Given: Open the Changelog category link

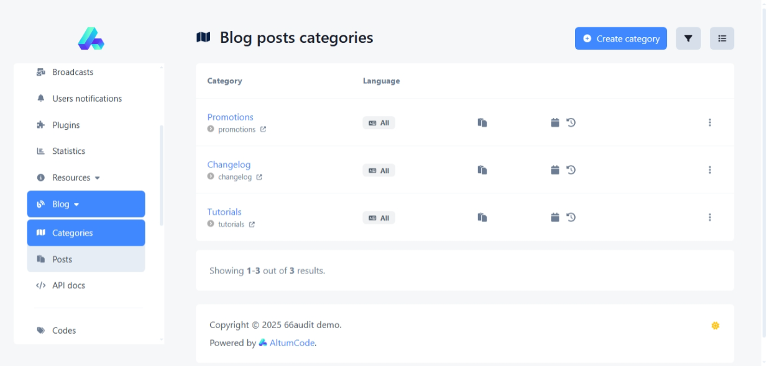Looking at the screenshot, I should [x=229, y=164].
